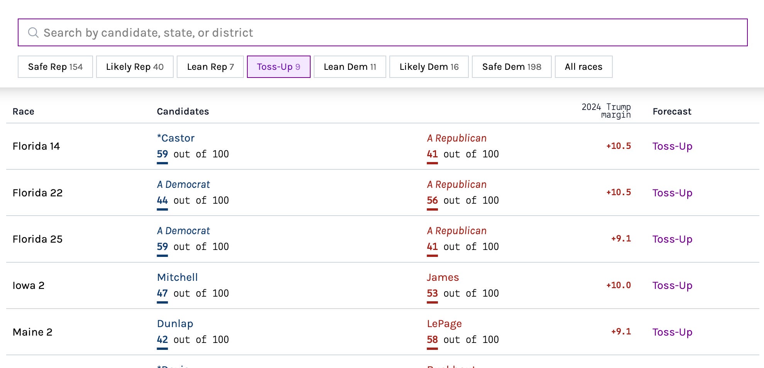Screen dimensions: 764x368
Task: Click Dunlap's 42 out of 100 odds
Action: [x=193, y=339]
